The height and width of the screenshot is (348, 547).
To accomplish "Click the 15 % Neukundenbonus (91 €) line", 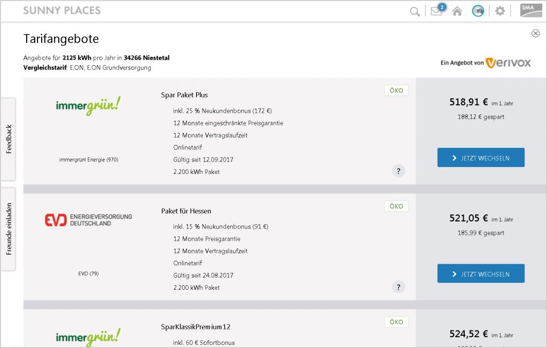I will click(221, 227).
